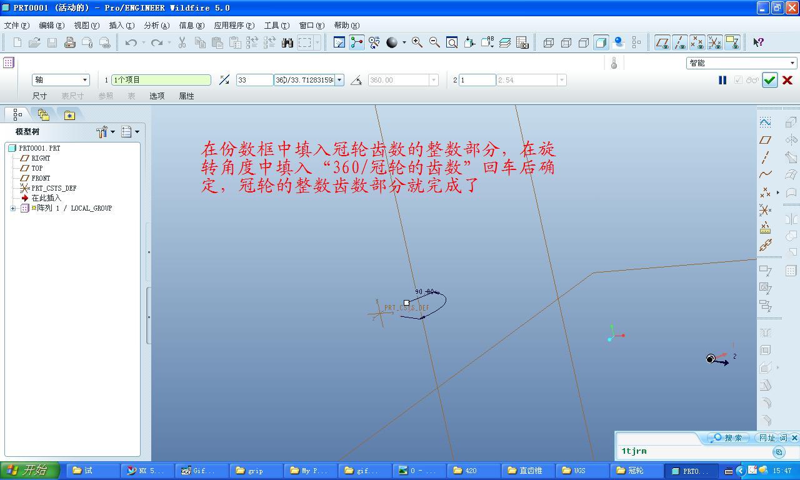
Task: Cancel the pattern with red X
Action: point(787,80)
